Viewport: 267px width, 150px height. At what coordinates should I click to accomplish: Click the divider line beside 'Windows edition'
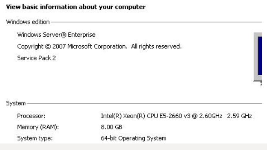pyautogui.click(x=157, y=22)
